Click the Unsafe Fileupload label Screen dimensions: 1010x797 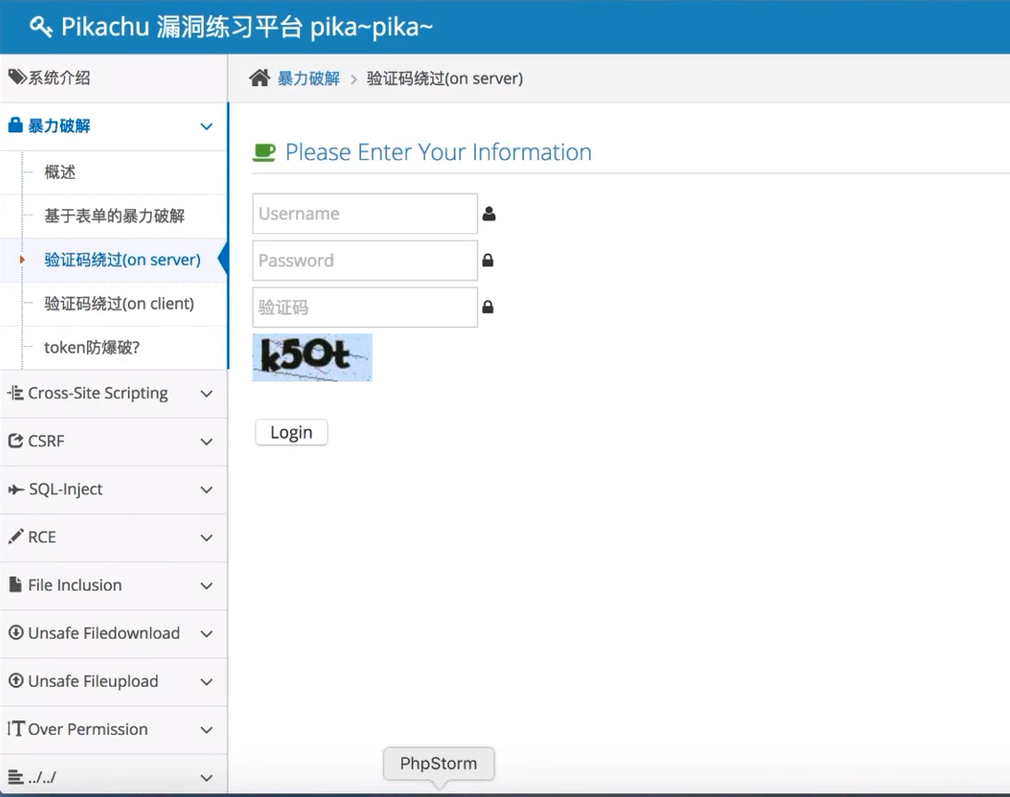coord(93,681)
